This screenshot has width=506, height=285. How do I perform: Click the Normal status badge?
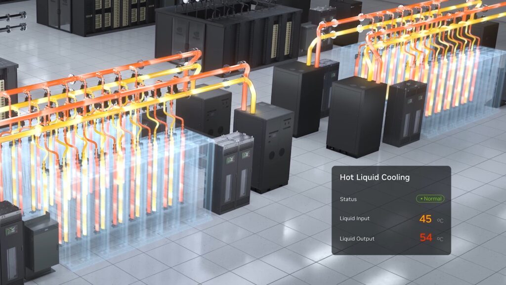[x=430, y=199]
